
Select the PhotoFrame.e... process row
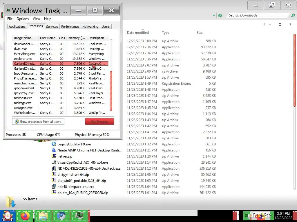point(60,78)
